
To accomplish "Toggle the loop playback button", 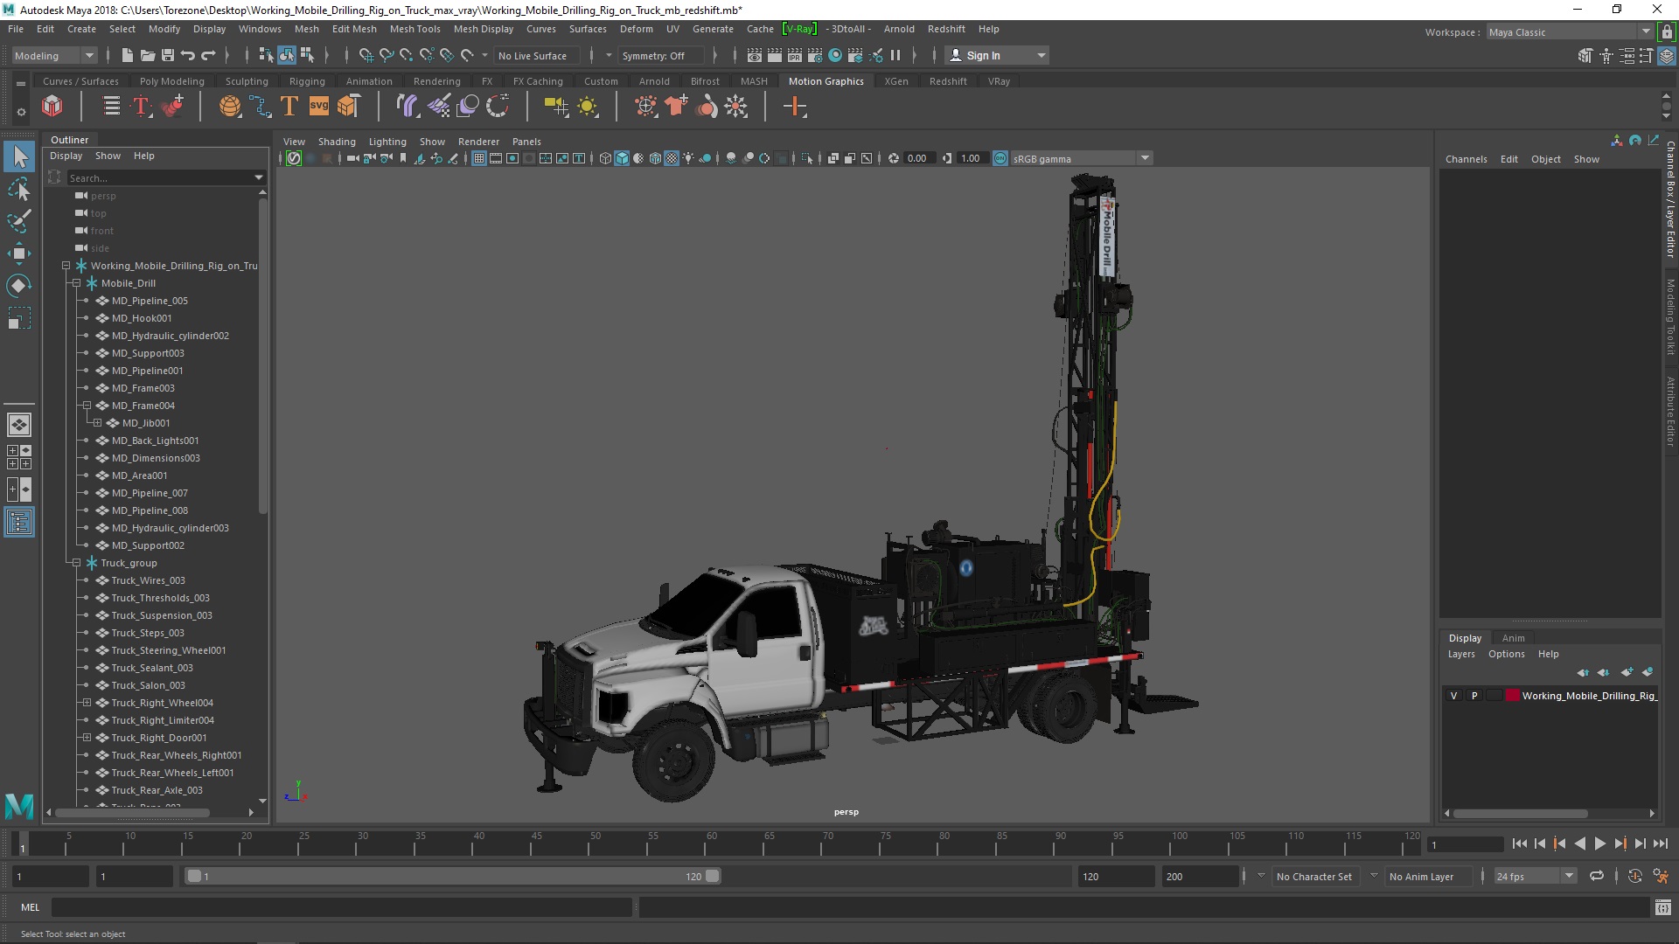I will point(1597,876).
